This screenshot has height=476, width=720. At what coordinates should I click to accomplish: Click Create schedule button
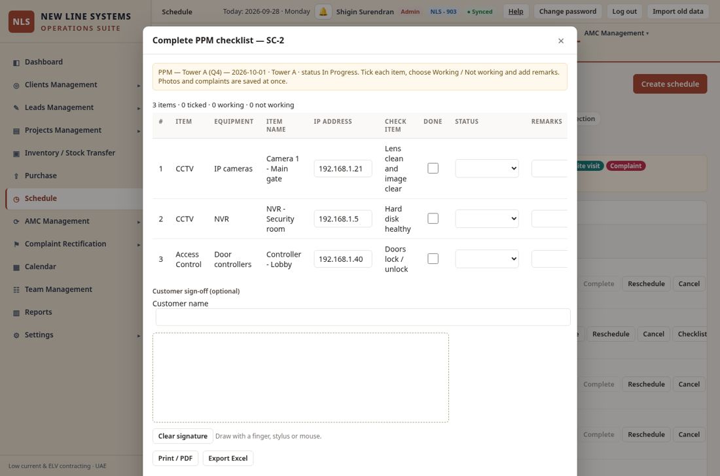pyautogui.click(x=670, y=84)
